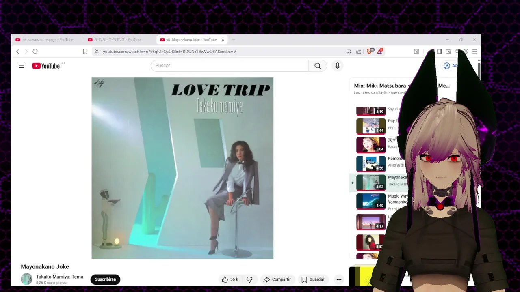Click the Mayonakano Joke video title

coord(45,267)
